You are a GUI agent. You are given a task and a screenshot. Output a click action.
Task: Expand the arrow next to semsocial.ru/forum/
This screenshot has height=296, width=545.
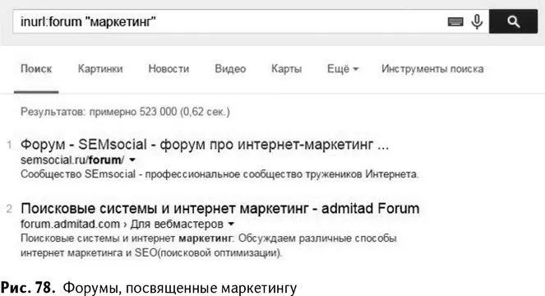(132, 160)
